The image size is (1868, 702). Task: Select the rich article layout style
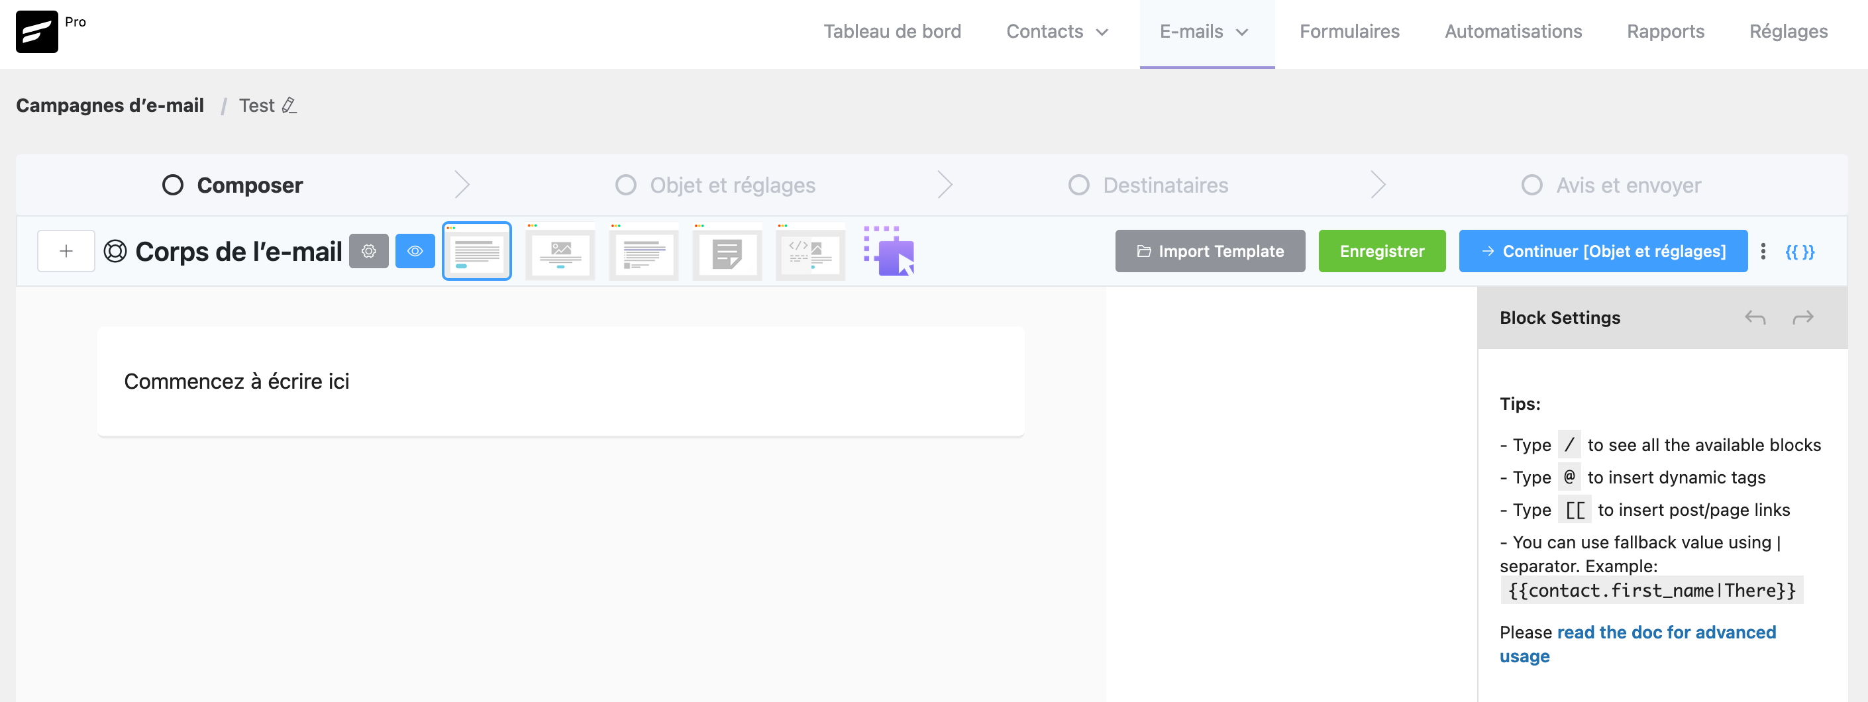pos(643,251)
